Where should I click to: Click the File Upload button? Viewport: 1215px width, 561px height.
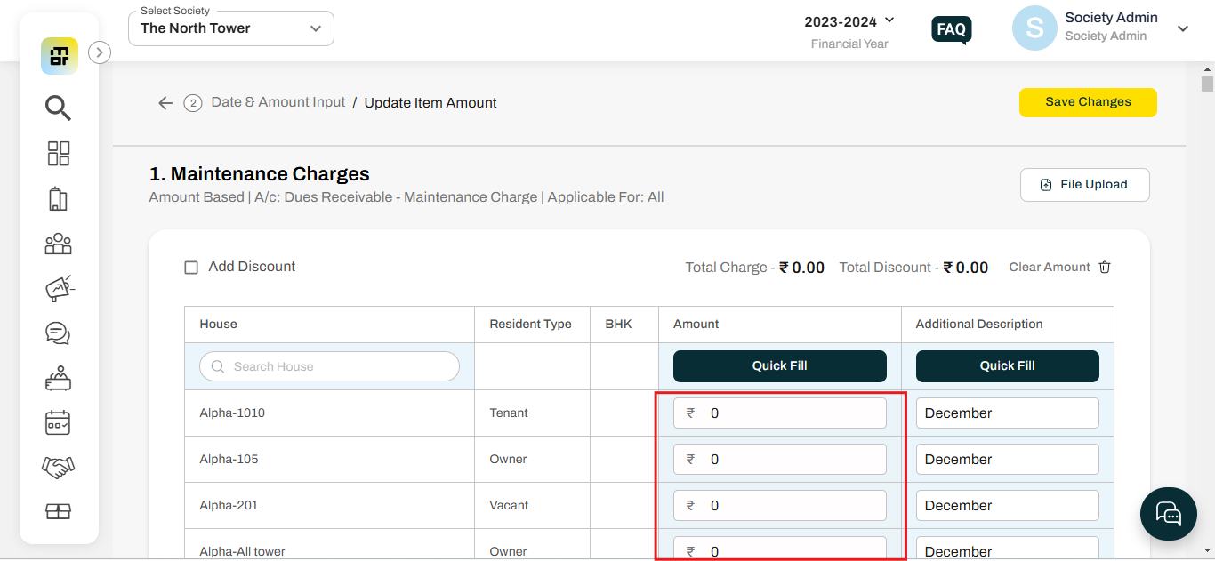[x=1084, y=185]
